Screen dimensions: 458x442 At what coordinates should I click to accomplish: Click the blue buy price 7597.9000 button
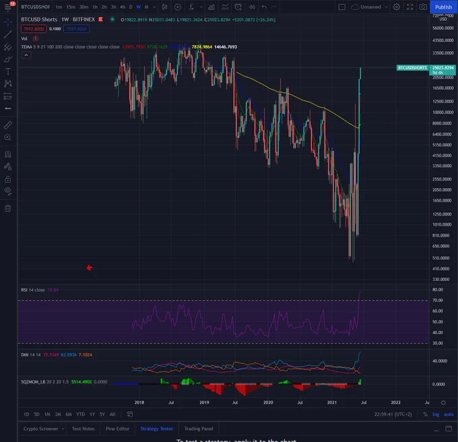point(76,29)
